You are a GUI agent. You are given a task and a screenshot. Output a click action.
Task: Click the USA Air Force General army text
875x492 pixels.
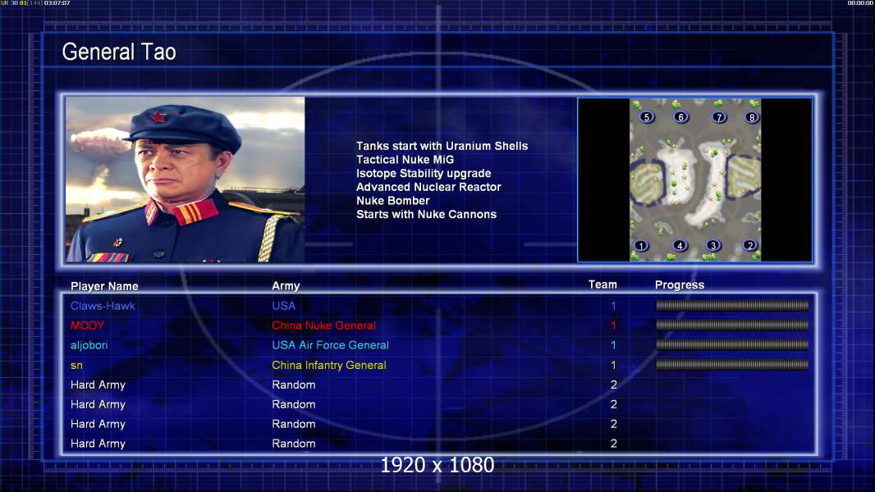tap(330, 345)
